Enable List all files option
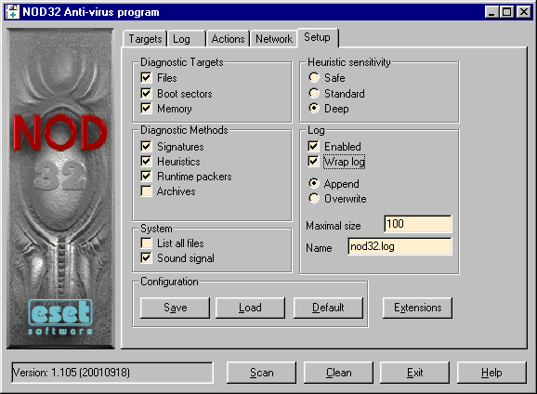Screen dimensions: 537x394 click(x=146, y=243)
